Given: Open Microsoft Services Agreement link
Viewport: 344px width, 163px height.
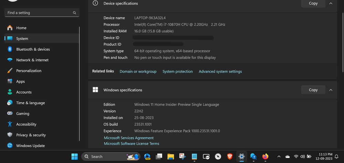Looking at the screenshot, I should point(129,138).
